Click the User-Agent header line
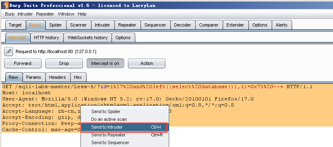 (128, 99)
